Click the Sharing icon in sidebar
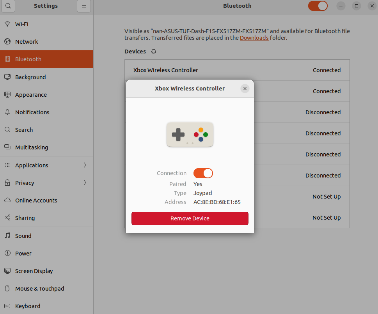 click(7, 218)
